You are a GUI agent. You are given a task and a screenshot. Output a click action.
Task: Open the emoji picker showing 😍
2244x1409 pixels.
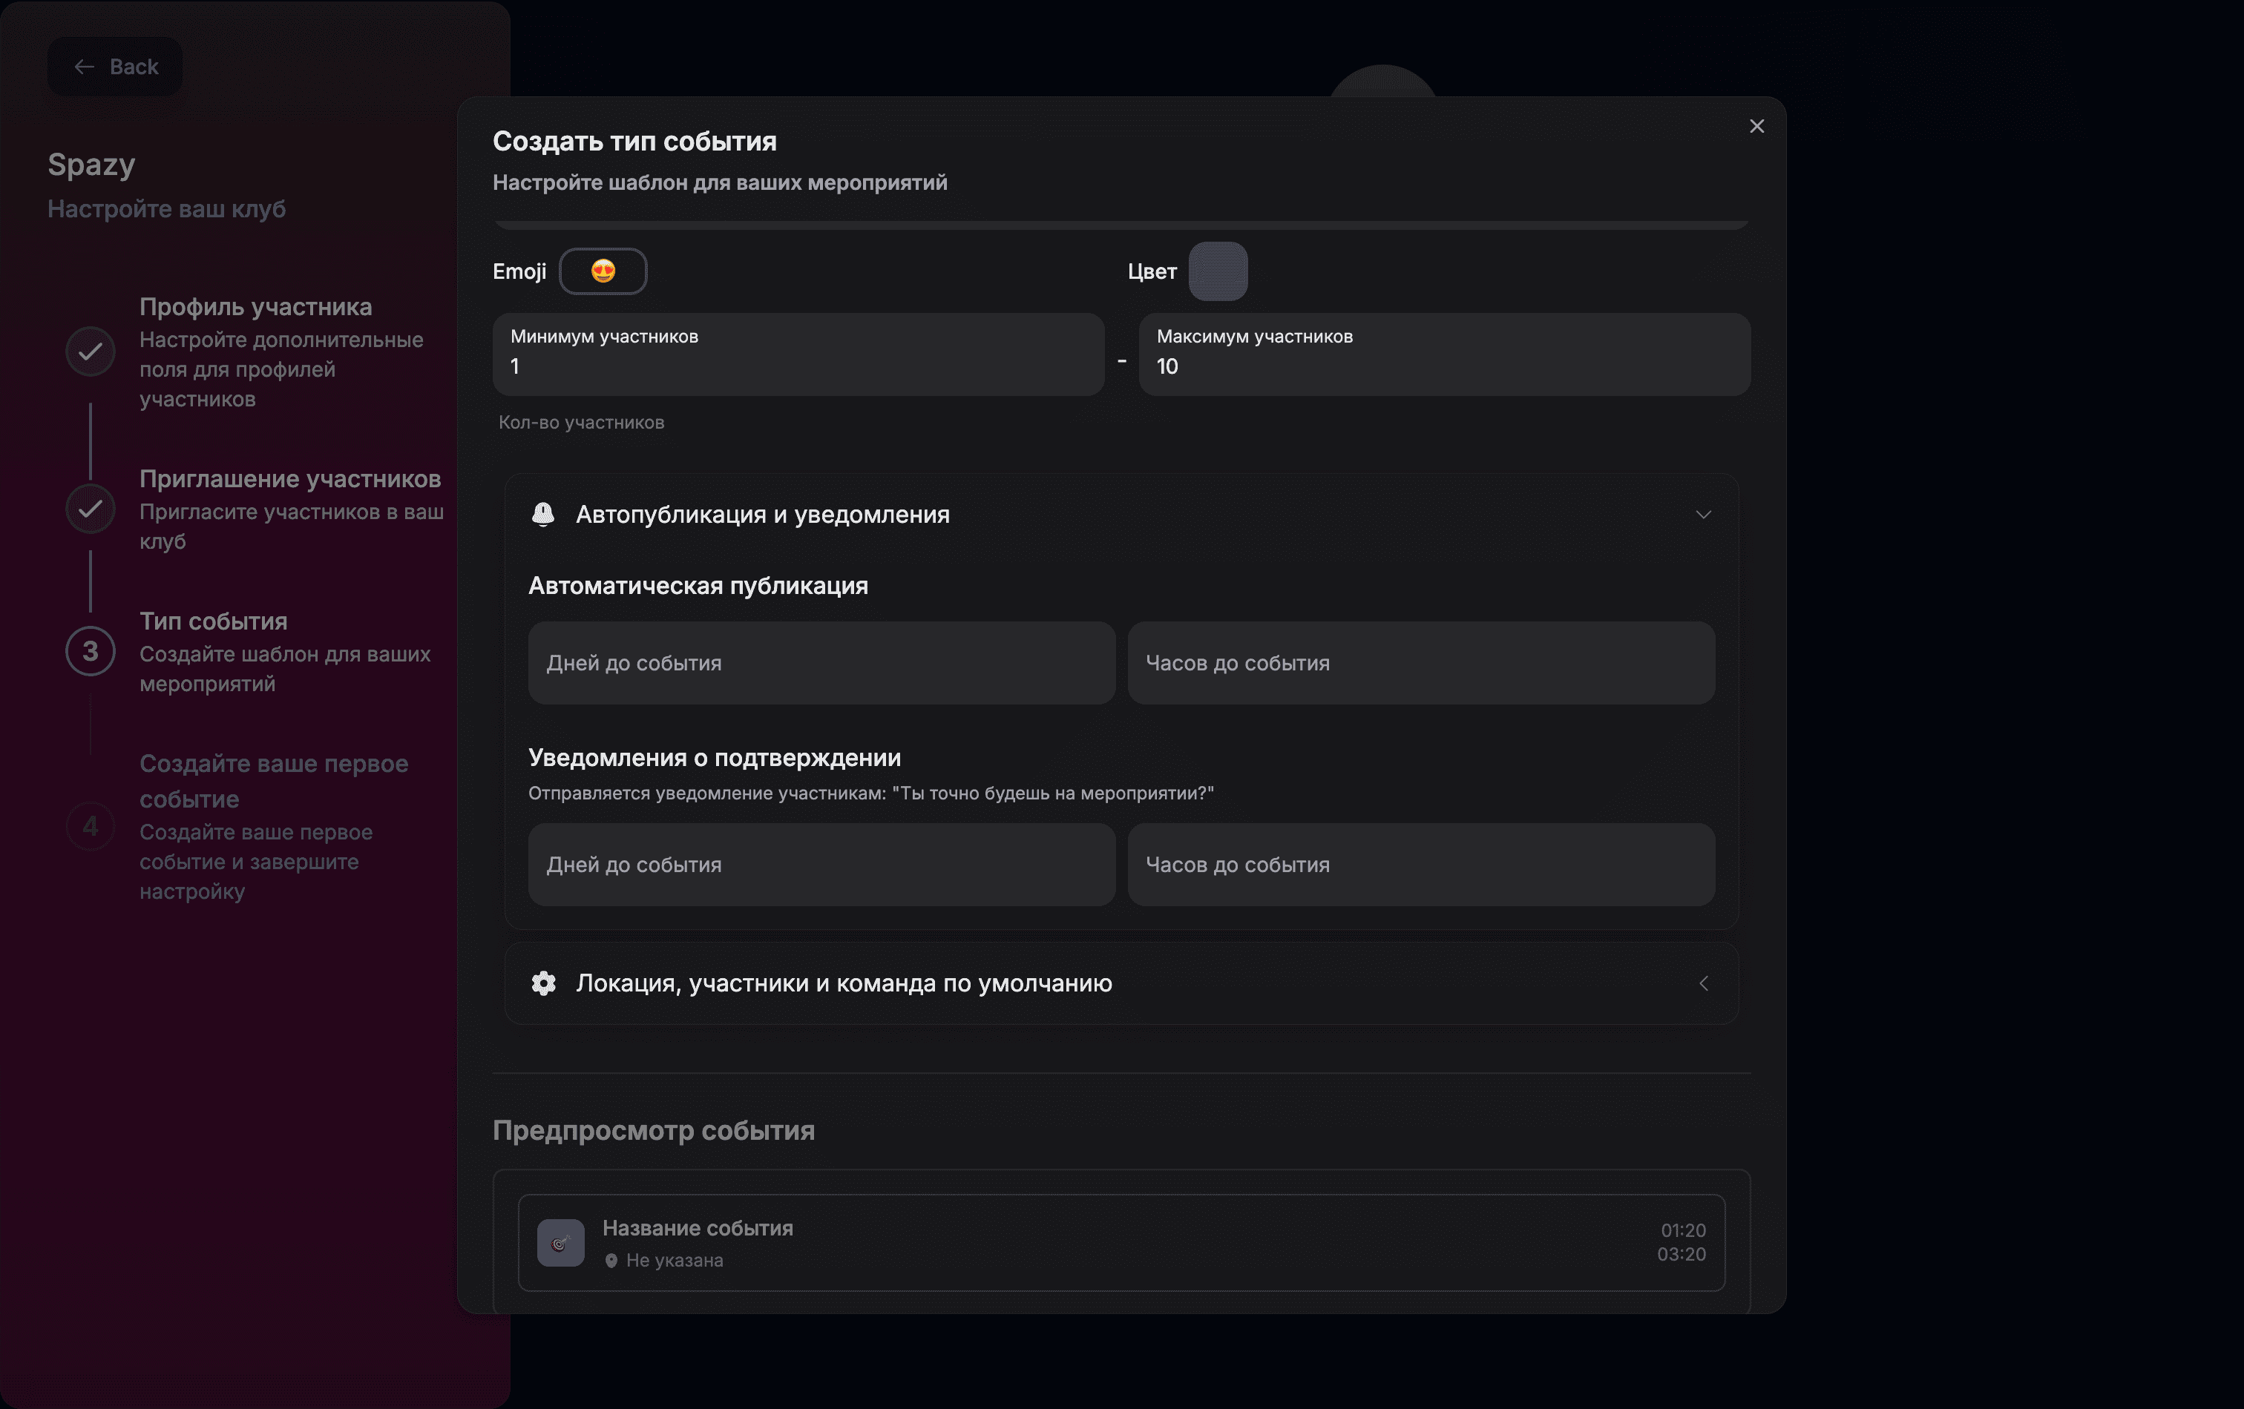tap(602, 271)
